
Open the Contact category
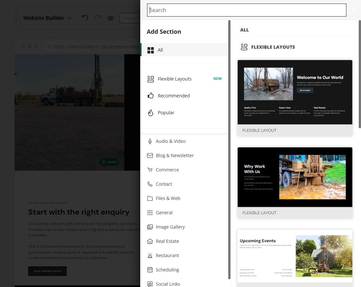coord(184,184)
